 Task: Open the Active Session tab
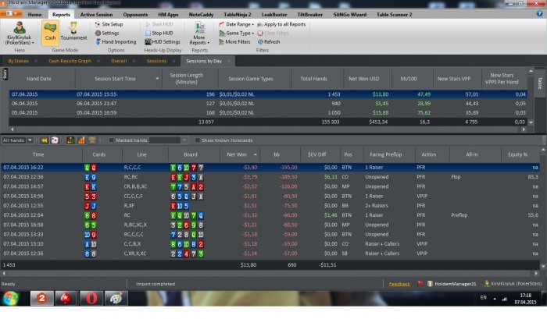pos(96,15)
